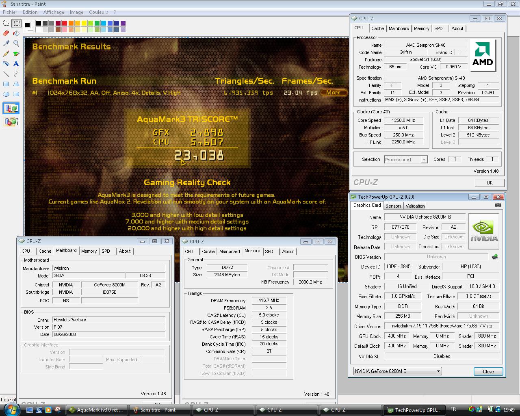Open Memory tab in the Wistron mainboard CPU-Z
Image resolution: width=520 pixels, height=416 pixels.
click(x=89, y=251)
